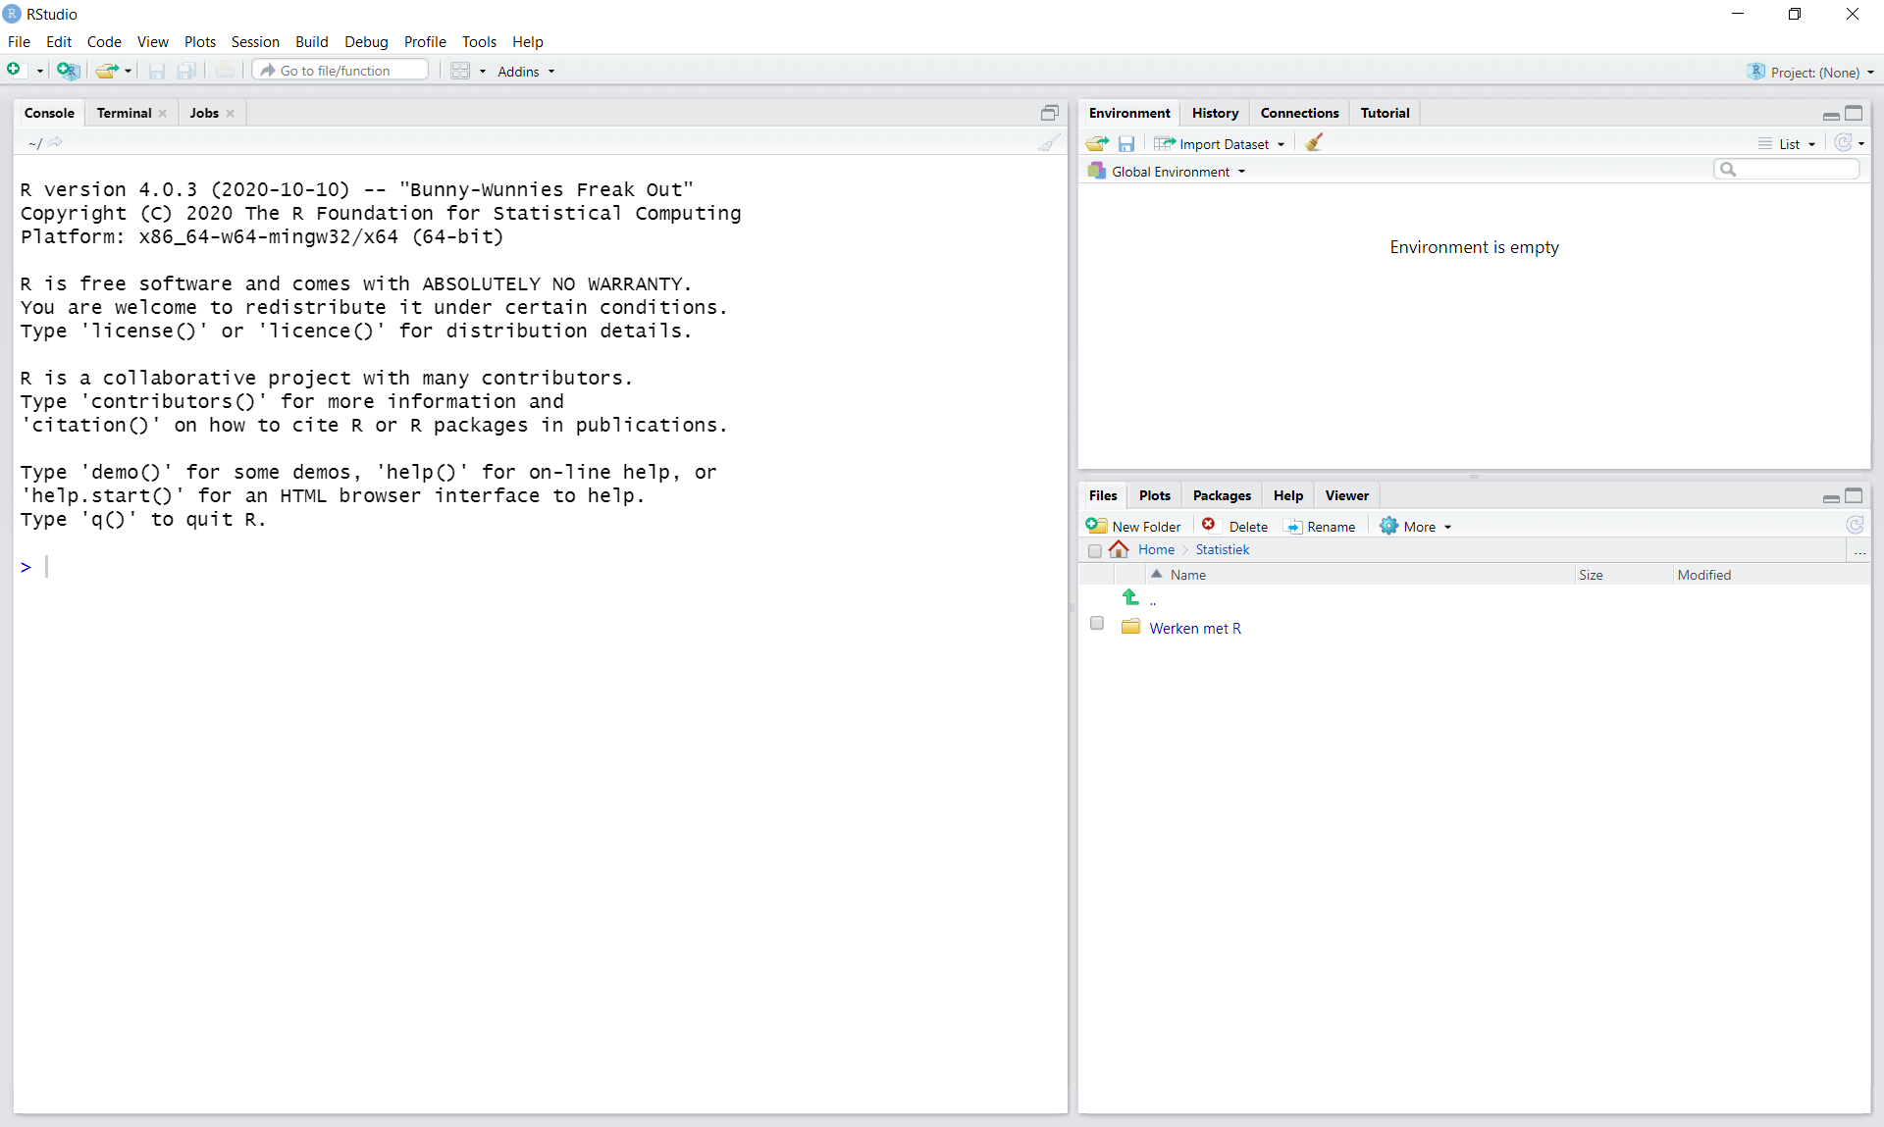Click the Statistiek breadcrumb link
1884x1127 pixels.
click(1219, 548)
